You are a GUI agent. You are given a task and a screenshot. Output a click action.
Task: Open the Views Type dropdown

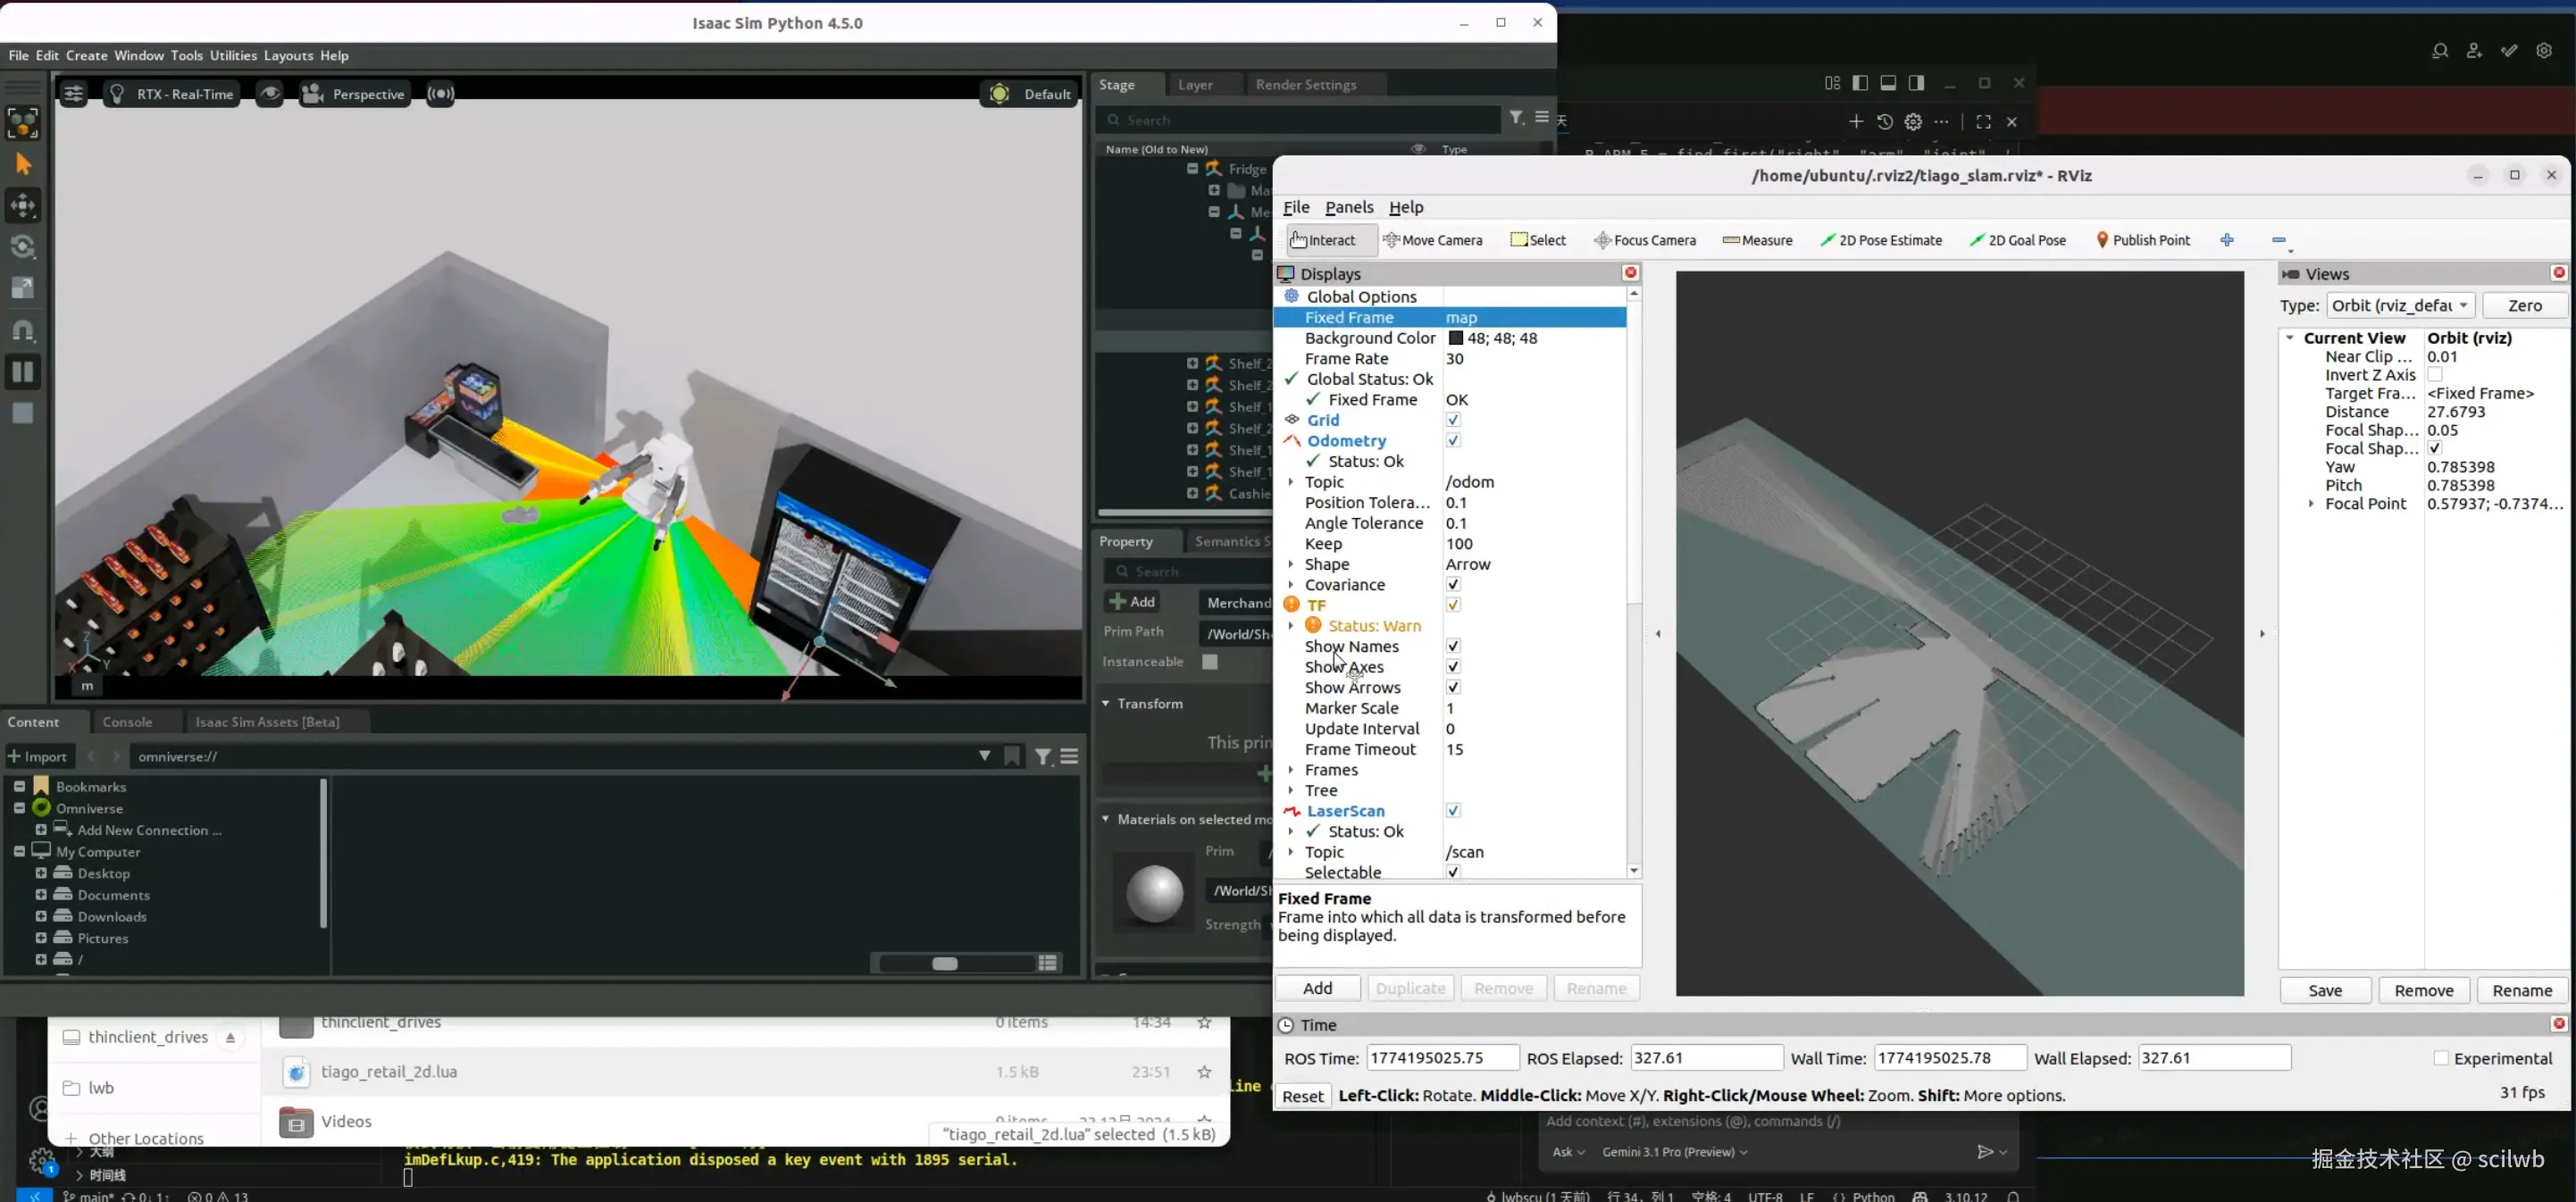tap(2400, 305)
